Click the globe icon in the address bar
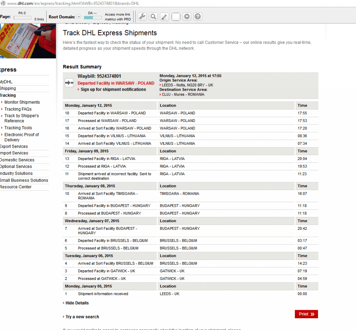Image resolution: width=356 pixels, height=330 pixels. pos(3,3)
